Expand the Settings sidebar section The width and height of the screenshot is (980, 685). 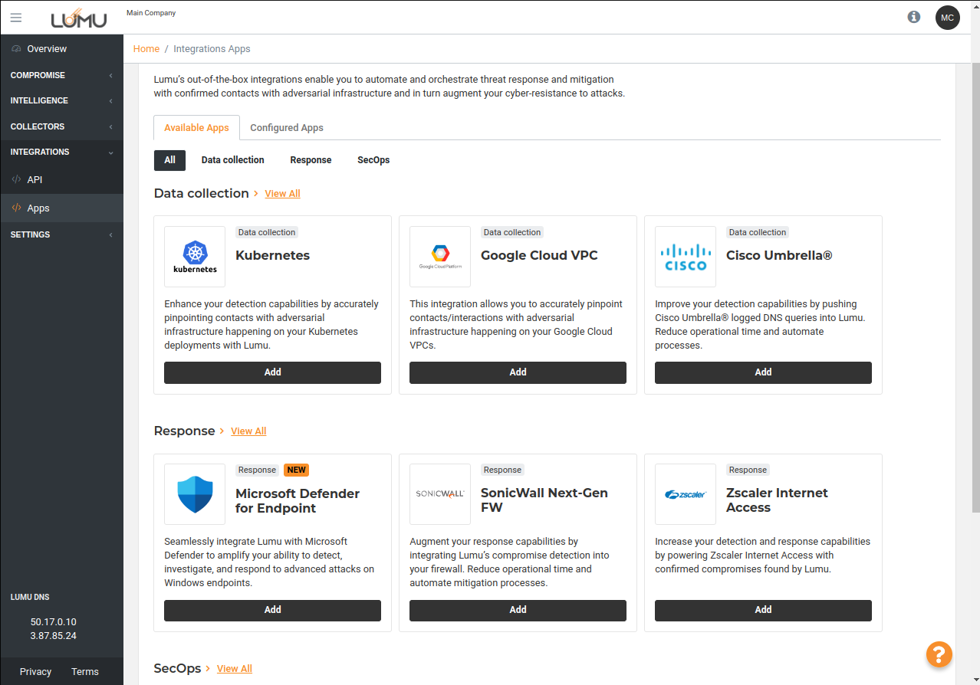(x=61, y=234)
